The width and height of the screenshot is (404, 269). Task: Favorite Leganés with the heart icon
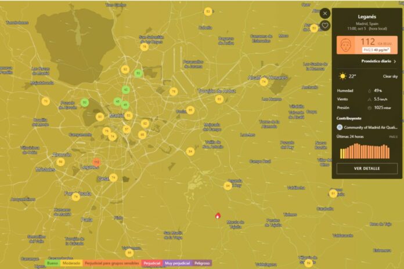point(325,26)
